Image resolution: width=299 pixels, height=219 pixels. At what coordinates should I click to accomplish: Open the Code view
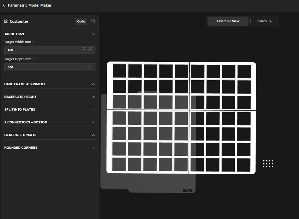(x=81, y=21)
